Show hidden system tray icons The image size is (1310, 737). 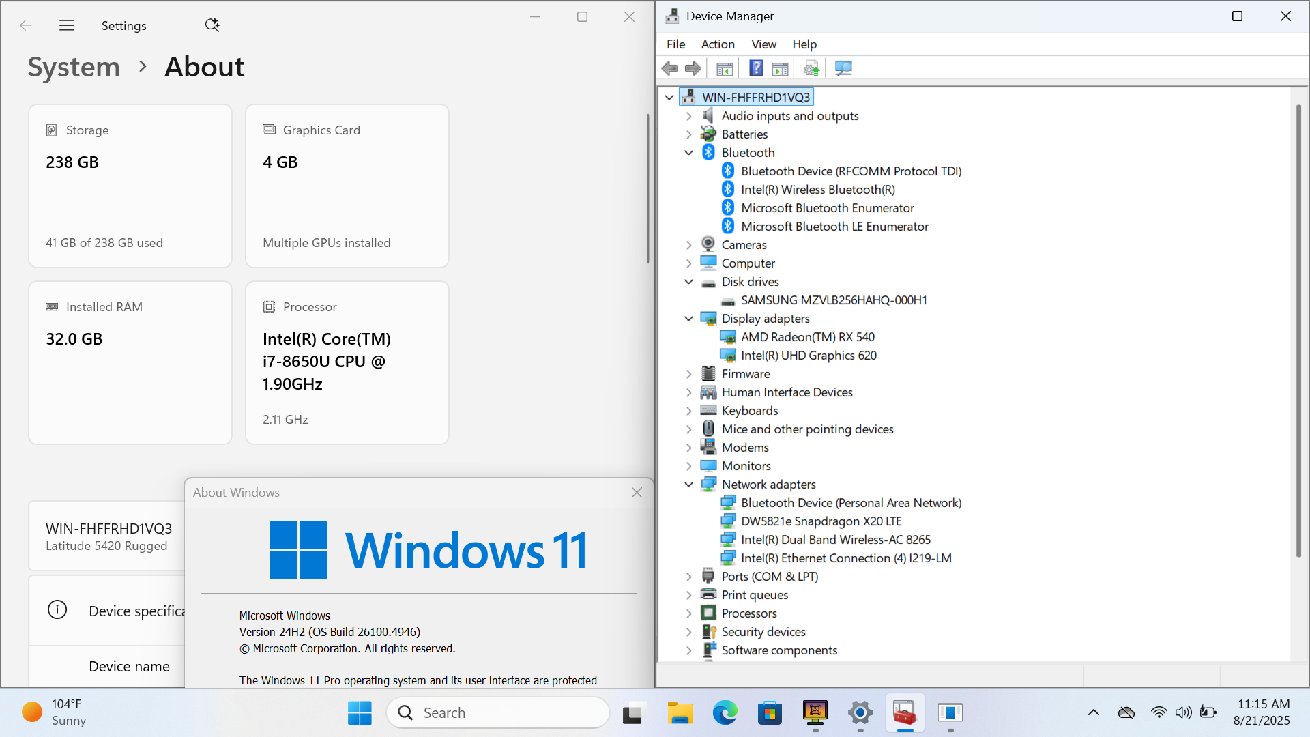pyautogui.click(x=1093, y=712)
